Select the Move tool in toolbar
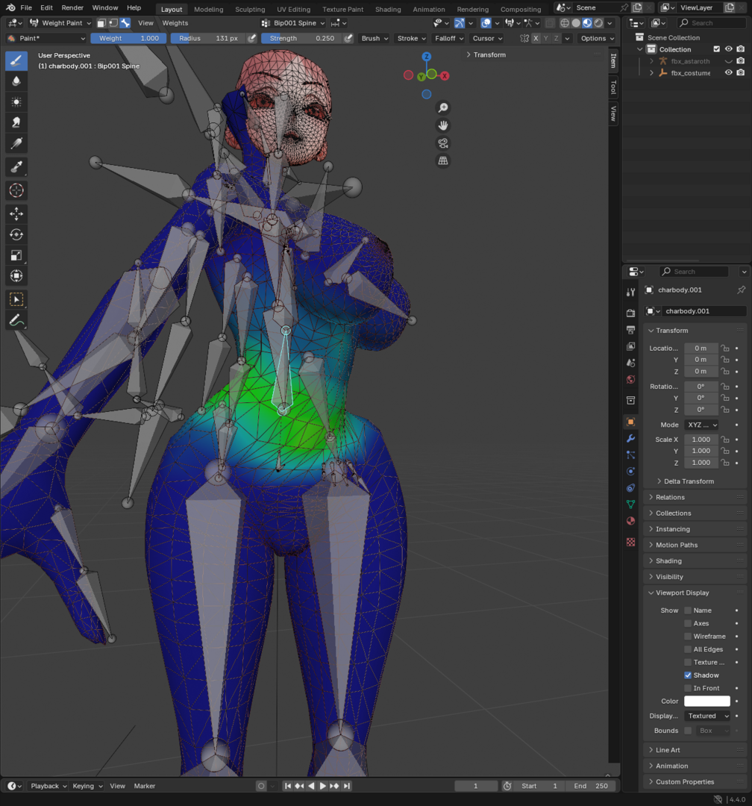The height and width of the screenshot is (806, 752). 16,214
